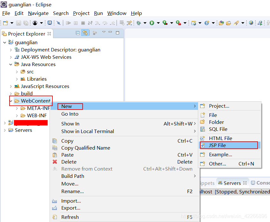The height and width of the screenshot is (222, 270).
Task: Click the Open Type icon
Action: point(221,23)
